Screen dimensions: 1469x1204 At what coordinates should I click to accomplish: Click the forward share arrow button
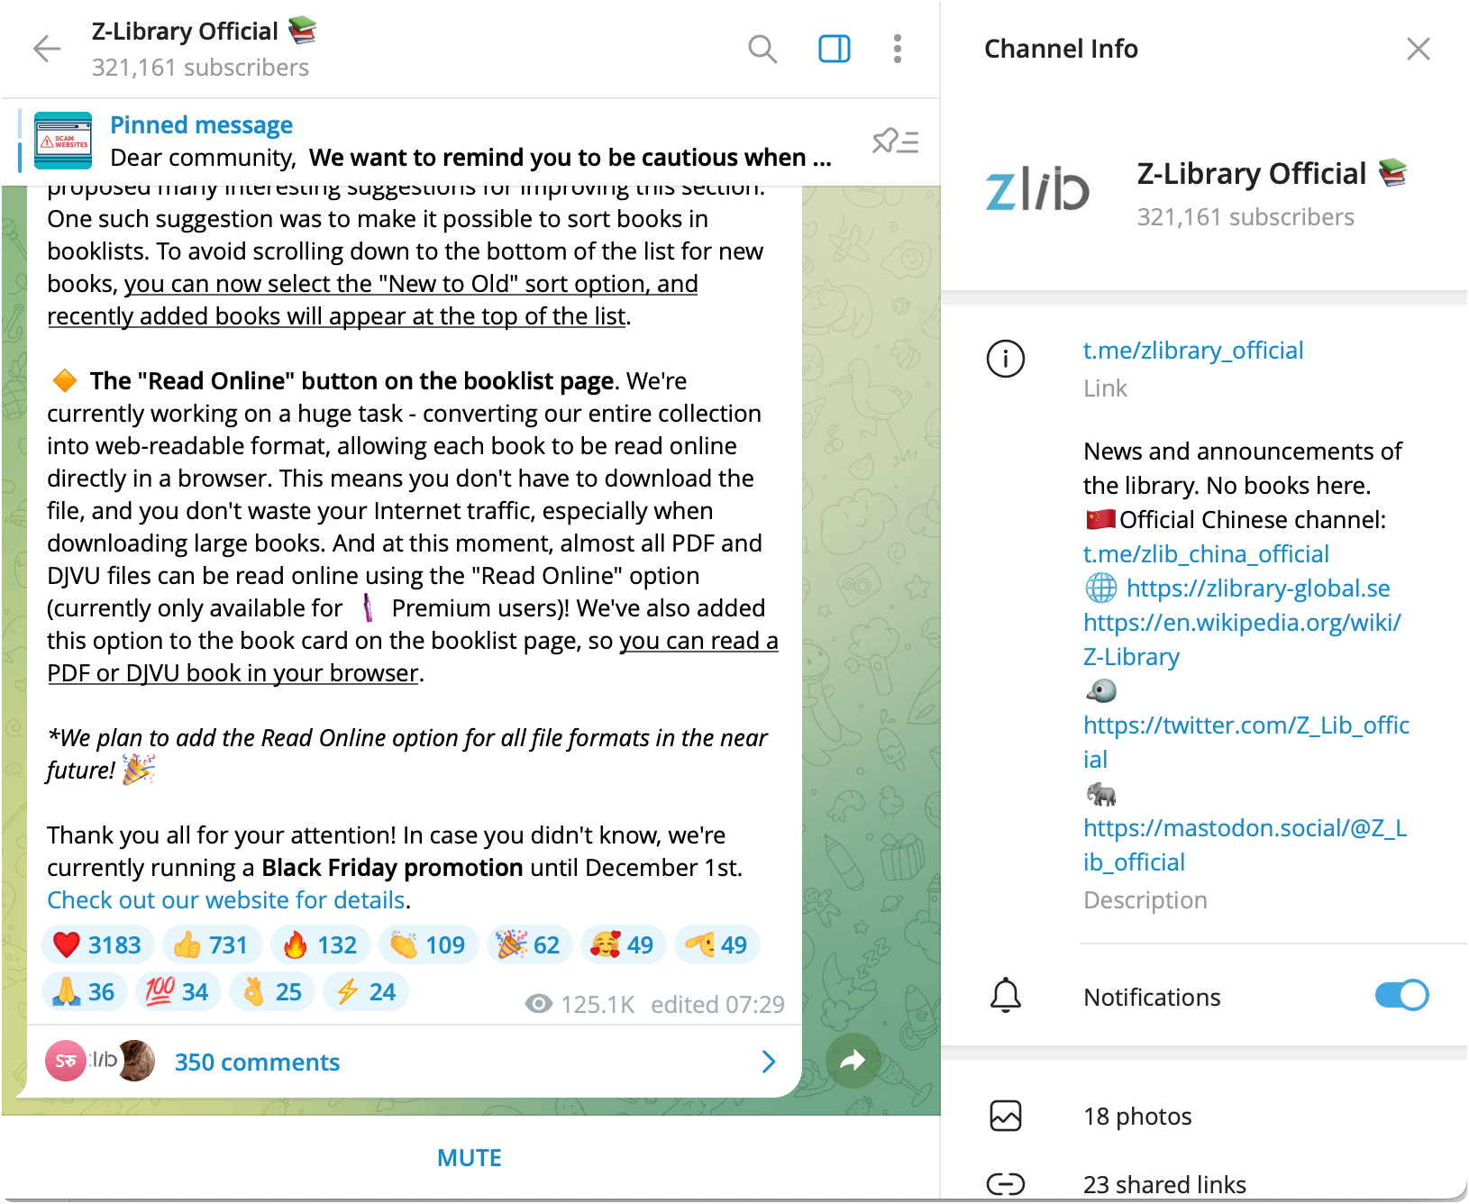pyautogui.click(x=853, y=1062)
